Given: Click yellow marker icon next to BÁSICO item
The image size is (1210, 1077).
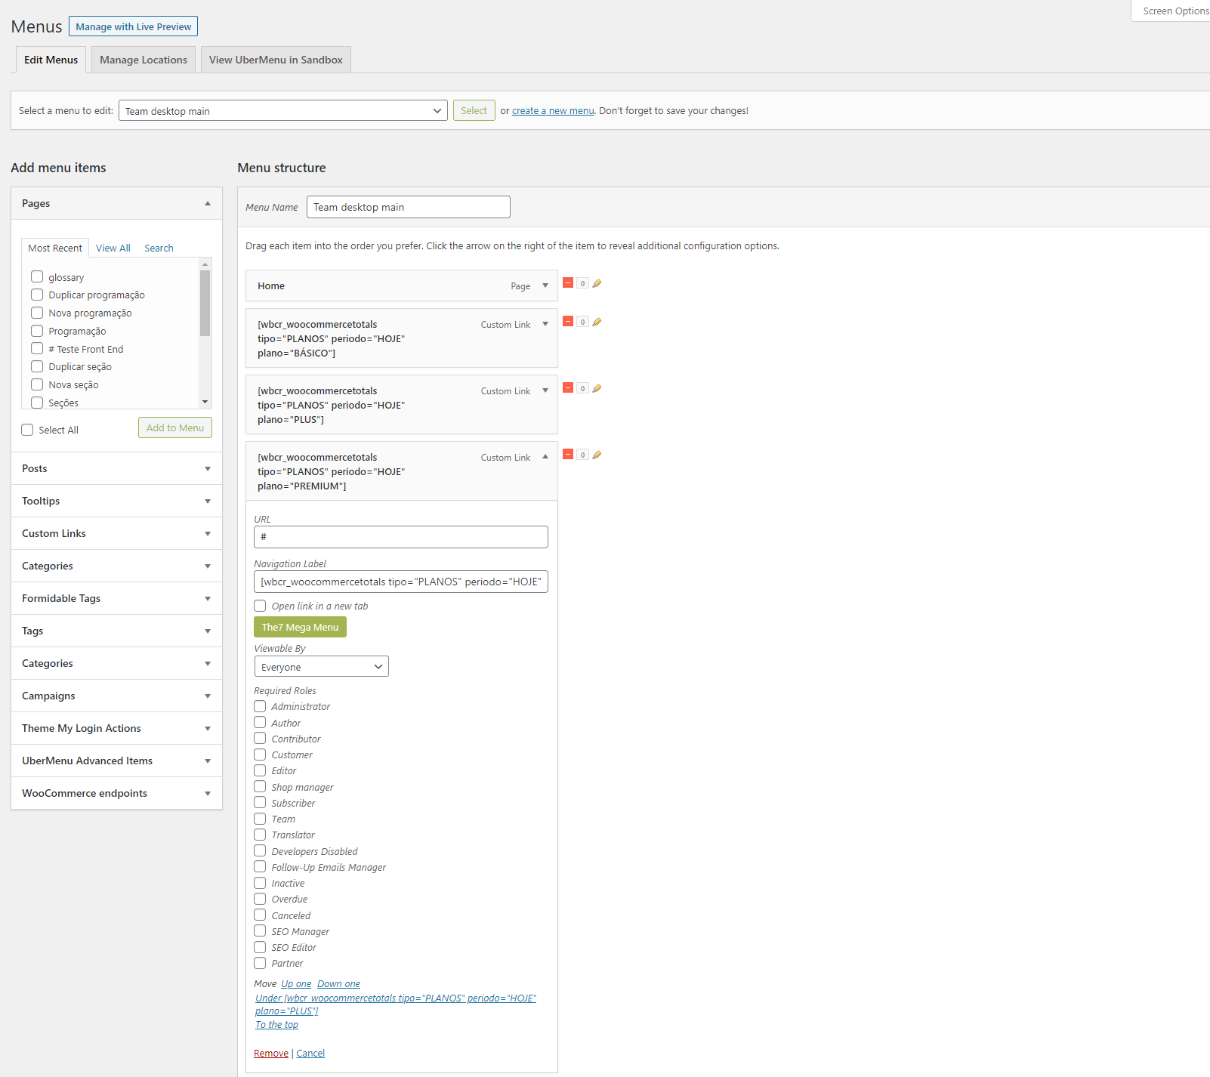Looking at the screenshot, I should 597,322.
